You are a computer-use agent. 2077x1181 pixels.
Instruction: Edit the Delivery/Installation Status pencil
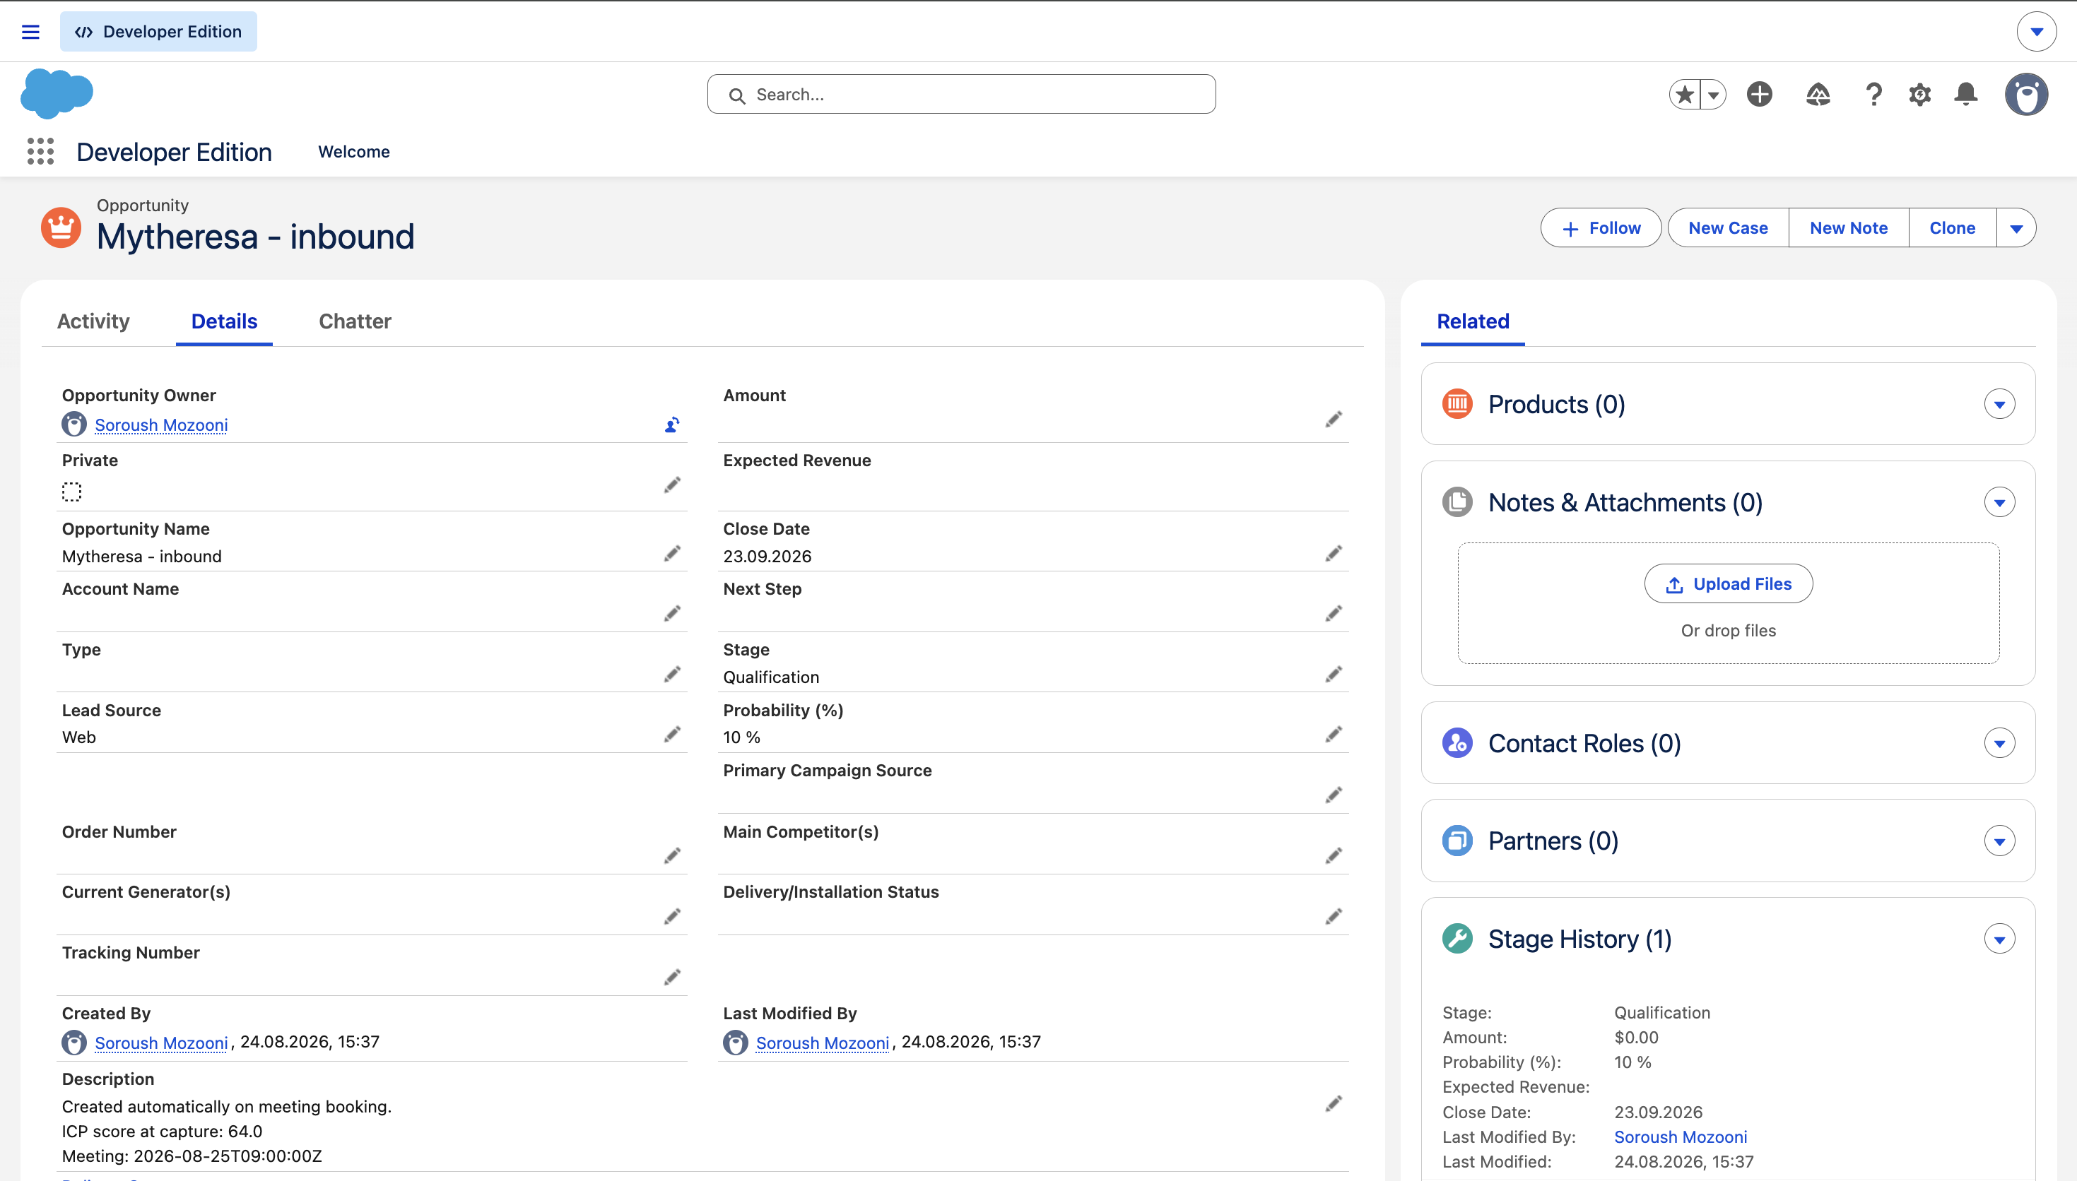click(1334, 917)
